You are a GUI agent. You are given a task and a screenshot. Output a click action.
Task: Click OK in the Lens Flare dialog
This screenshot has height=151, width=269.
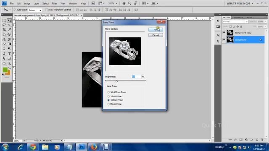tap(156, 30)
